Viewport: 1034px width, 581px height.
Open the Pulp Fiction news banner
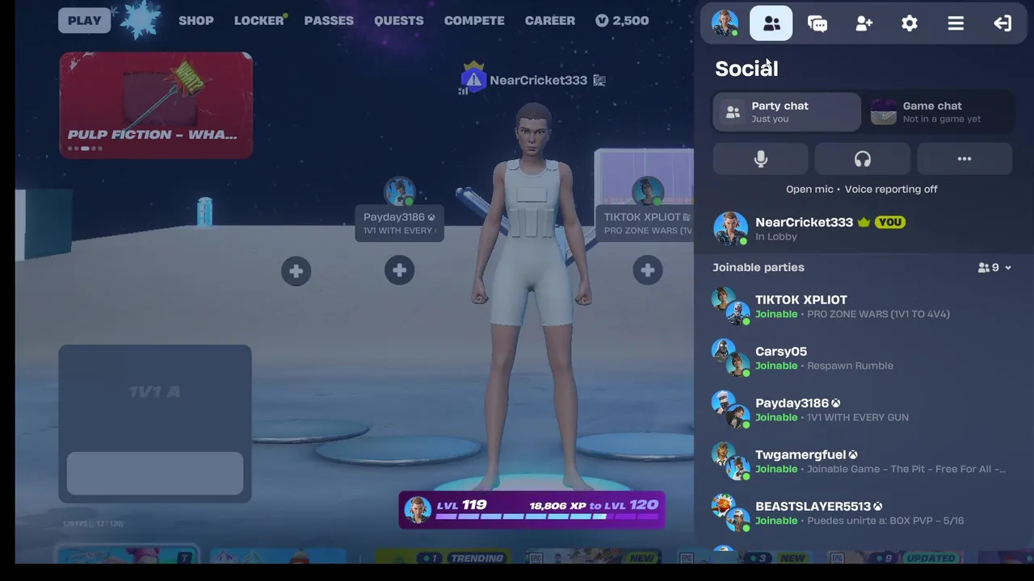pos(156,105)
